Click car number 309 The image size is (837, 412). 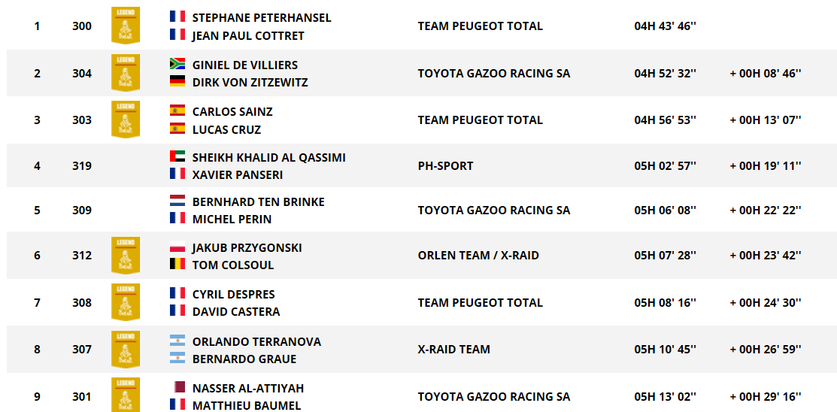82,210
